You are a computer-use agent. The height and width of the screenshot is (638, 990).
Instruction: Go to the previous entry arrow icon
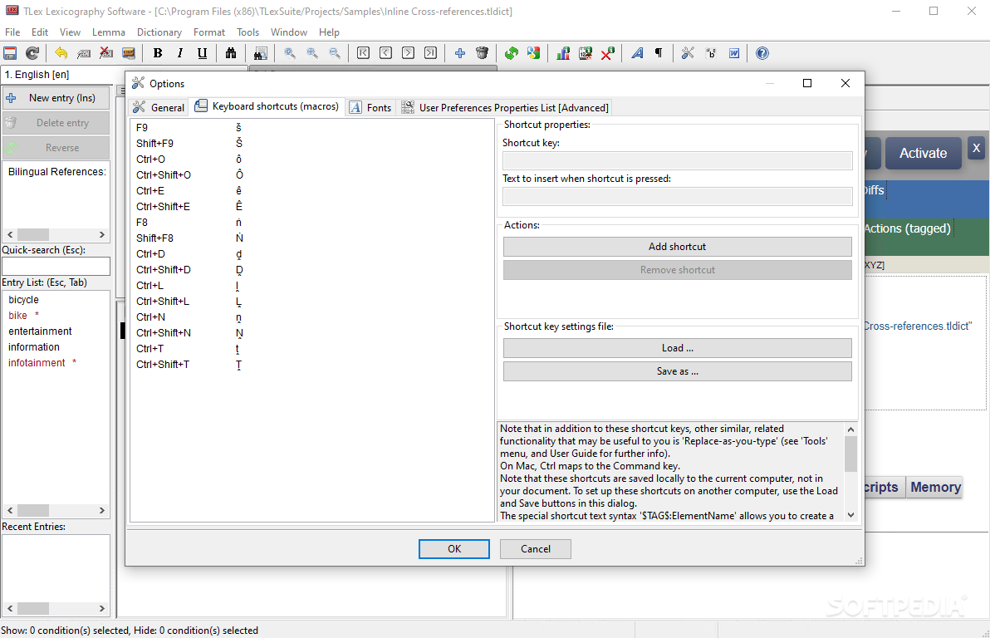(385, 53)
